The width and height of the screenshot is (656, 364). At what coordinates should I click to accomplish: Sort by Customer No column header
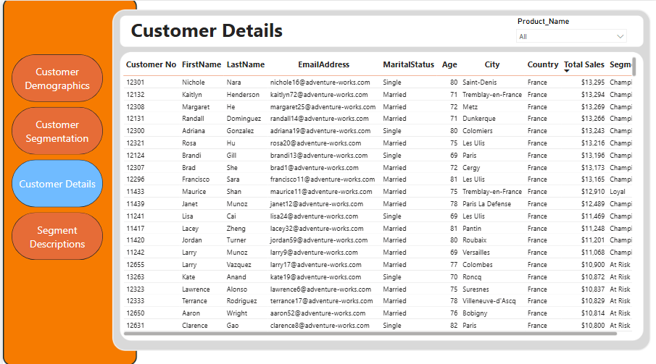(x=151, y=64)
